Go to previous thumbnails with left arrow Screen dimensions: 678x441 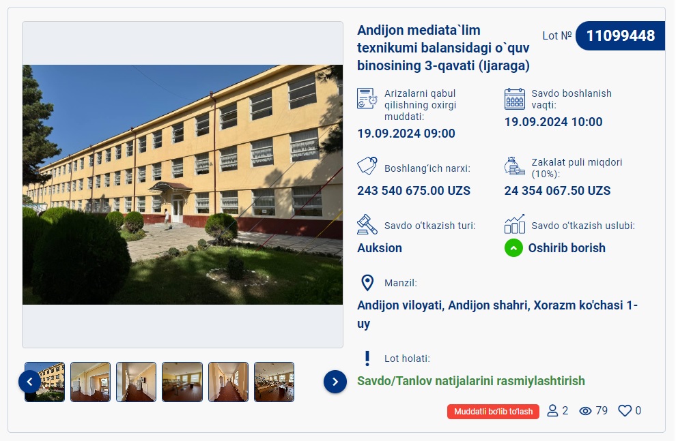(x=30, y=382)
